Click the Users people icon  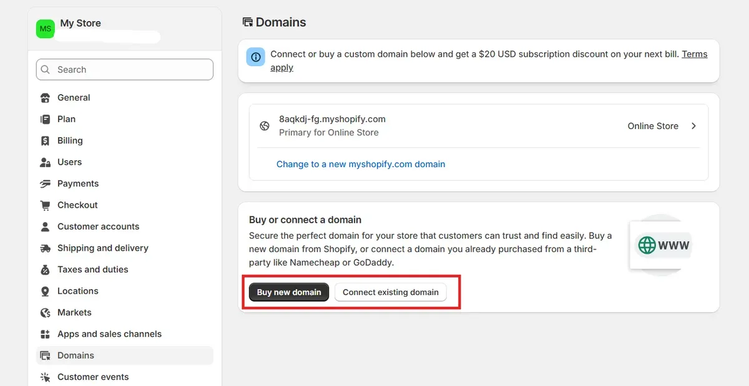click(45, 162)
